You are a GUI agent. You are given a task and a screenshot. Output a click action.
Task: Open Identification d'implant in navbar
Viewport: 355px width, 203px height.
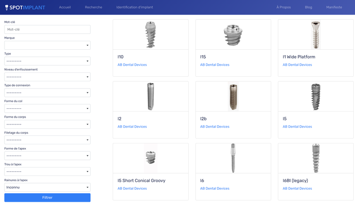pyautogui.click(x=134, y=7)
